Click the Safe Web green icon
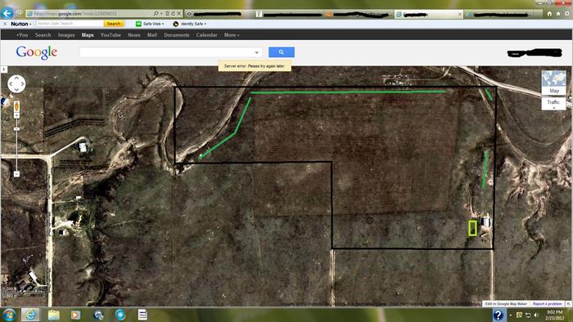This screenshot has width=573, height=322. (138, 24)
